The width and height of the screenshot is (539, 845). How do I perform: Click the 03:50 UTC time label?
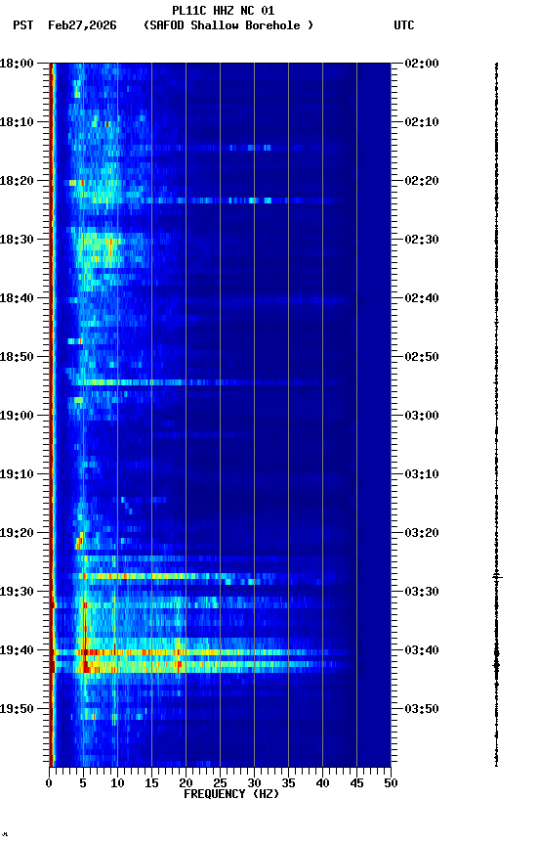click(x=422, y=709)
